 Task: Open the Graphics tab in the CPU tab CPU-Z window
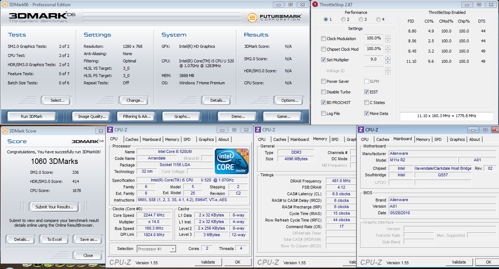click(206, 139)
